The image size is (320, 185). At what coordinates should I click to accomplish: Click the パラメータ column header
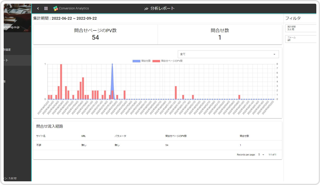tap(120, 136)
